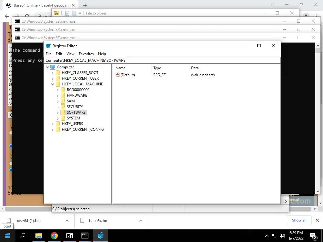323x242 pixels.
Task: Open the base64.bin downloaded file
Action: tap(98, 221)
